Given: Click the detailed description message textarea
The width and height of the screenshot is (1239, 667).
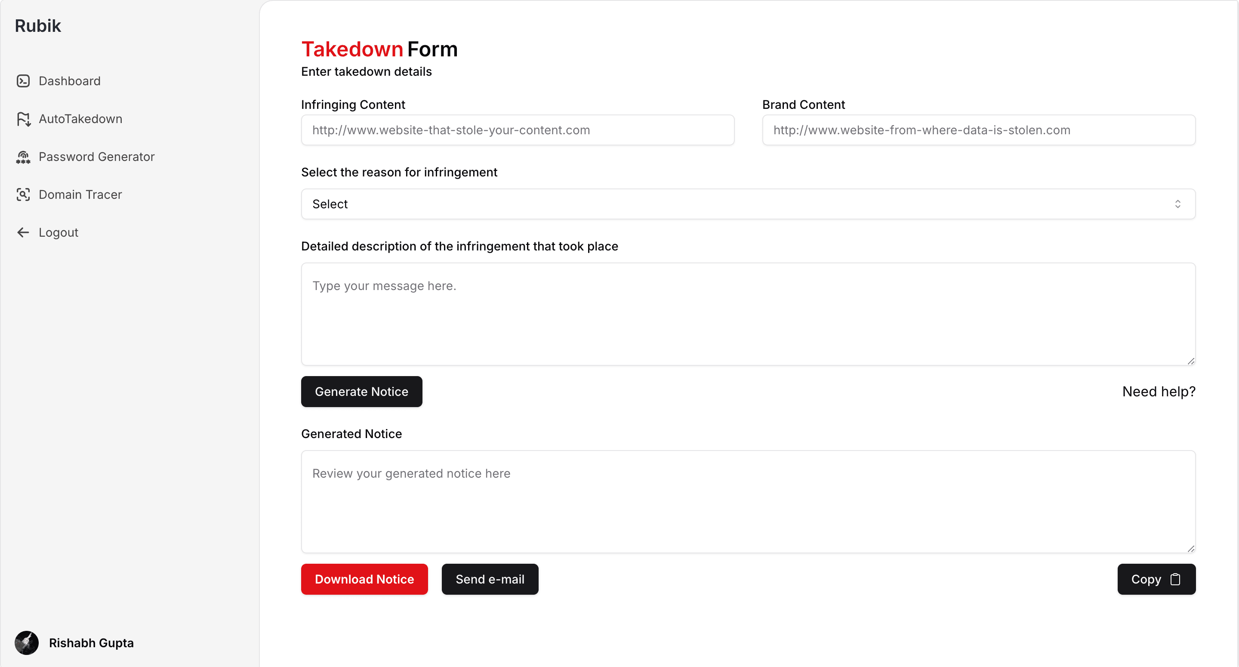Looking at the screenshot, I should coord(748,314).
